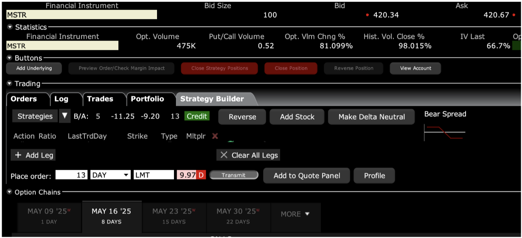Collapse the Statistics section
This screenshot has width=522, height=238.
[x=10, y=27]
